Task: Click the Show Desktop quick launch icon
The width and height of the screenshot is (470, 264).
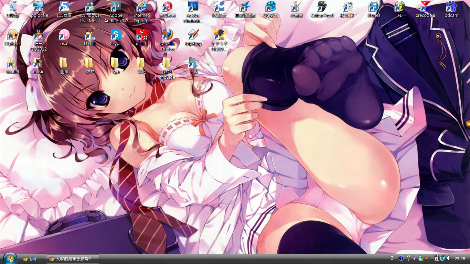Action: click(33, 259)
